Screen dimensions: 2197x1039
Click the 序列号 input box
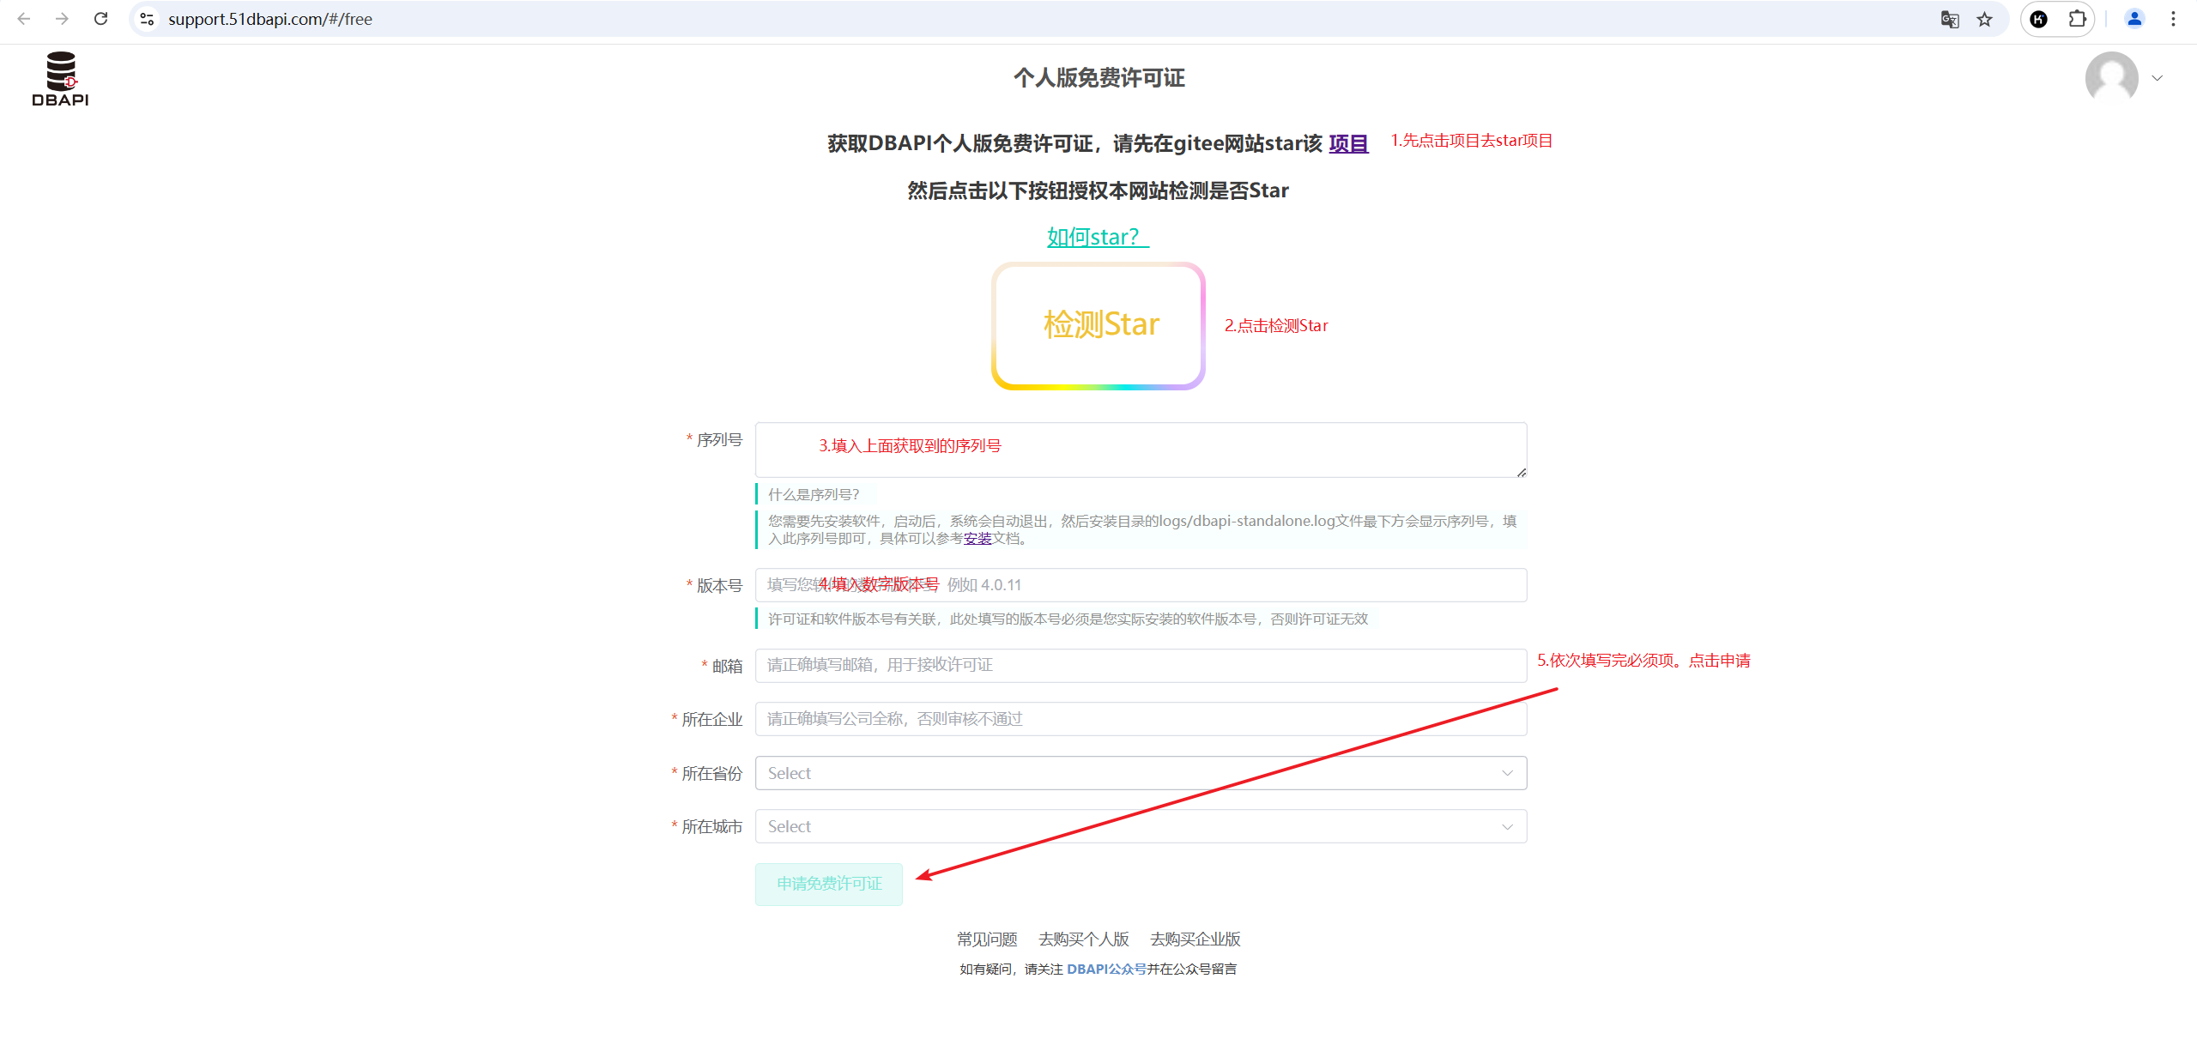(1140, 449)
